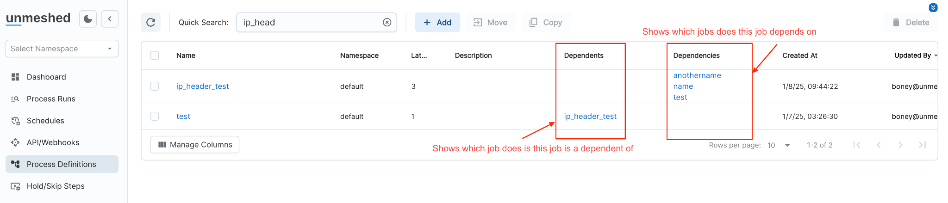Toggle dark mode moon icon
The image size is (948, 203).
[x=88, y=19]
